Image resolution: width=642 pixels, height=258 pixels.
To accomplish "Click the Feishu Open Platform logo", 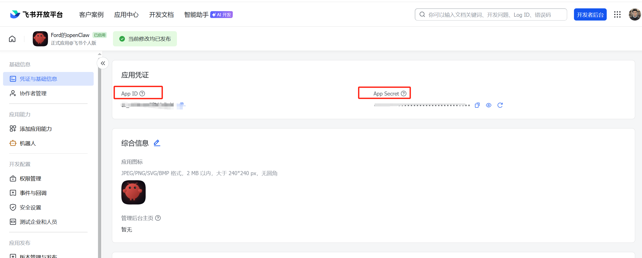I will coord(36,14).
